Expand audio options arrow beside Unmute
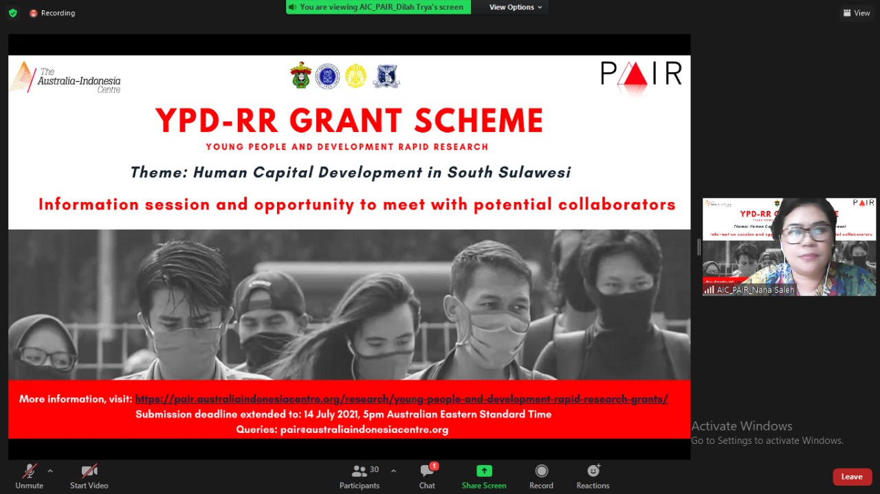 tap(50, 471)
